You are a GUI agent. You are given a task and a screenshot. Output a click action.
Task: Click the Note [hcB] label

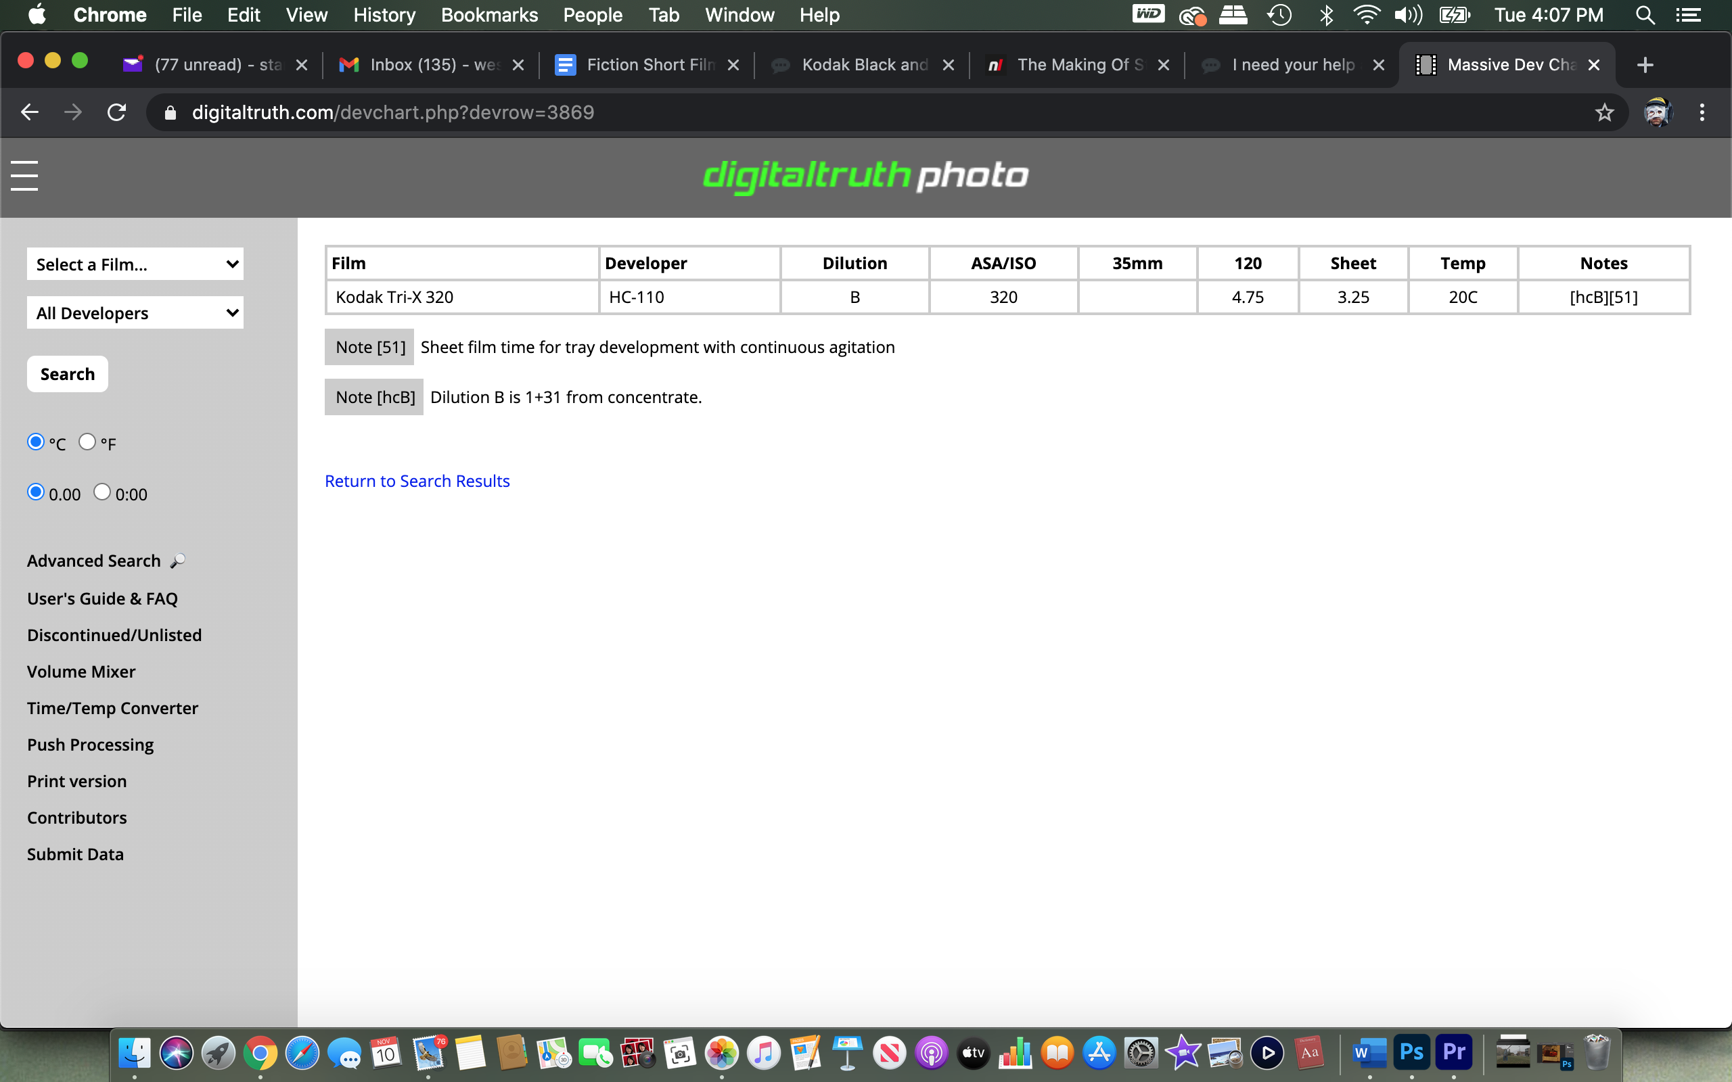[x=374, y=397]
